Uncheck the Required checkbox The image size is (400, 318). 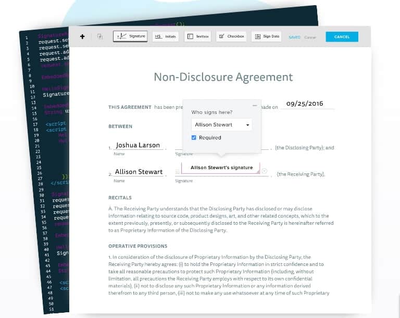[x=194, y=138]
